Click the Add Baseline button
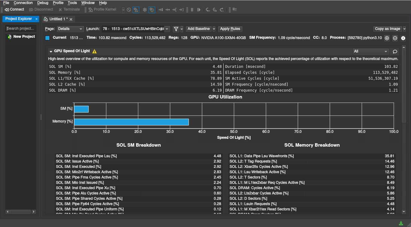 coord(199,29)
